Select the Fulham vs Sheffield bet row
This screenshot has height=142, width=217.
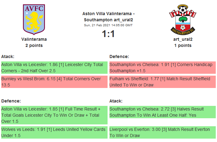point(162,82)
